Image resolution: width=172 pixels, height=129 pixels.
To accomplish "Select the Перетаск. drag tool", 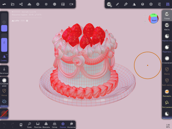I will (x=167, y=49).
